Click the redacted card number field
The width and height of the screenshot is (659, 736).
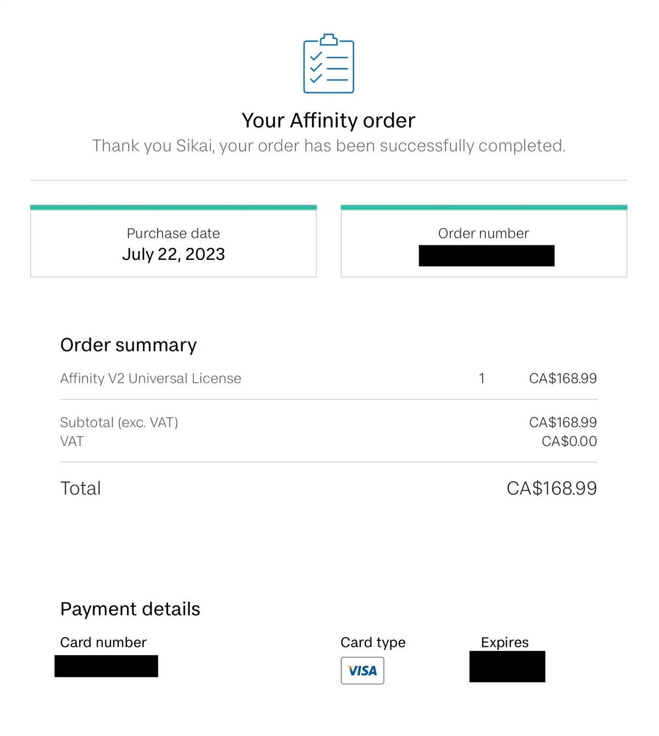(x=107, y=666)
